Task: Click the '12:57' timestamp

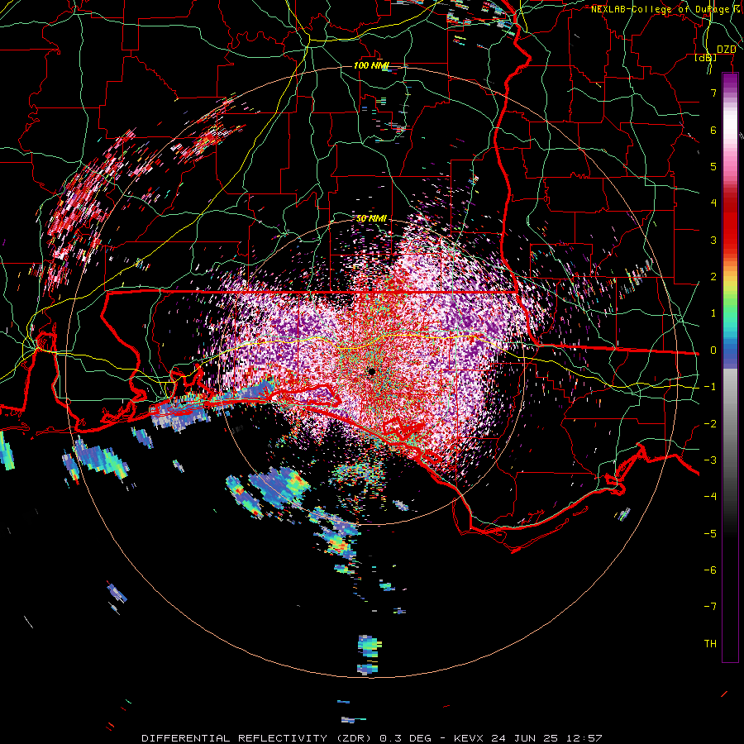Action: [x=585, y=738]
